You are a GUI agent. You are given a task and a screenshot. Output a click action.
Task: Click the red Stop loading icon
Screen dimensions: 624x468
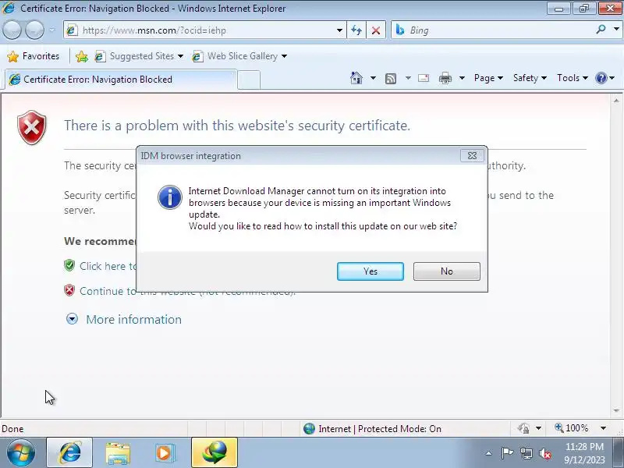pos(376,30)
